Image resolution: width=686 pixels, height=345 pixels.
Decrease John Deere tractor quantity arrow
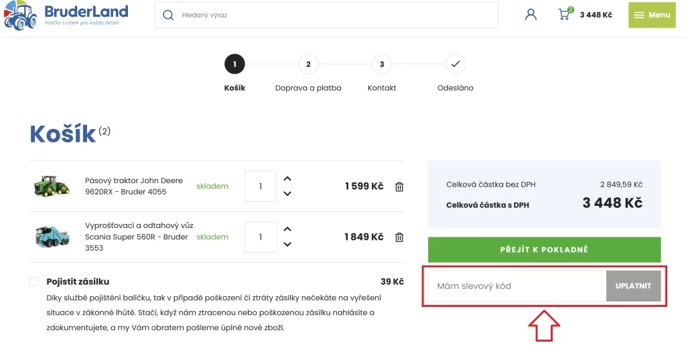coord(287,193)
